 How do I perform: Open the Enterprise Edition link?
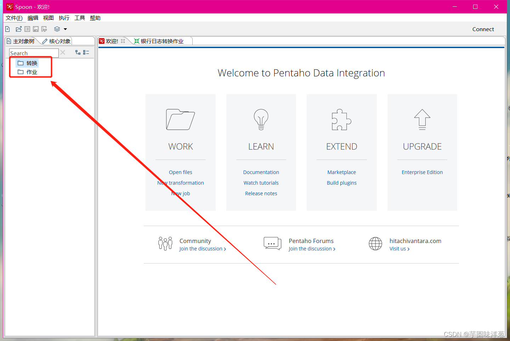tap(422, 172)
